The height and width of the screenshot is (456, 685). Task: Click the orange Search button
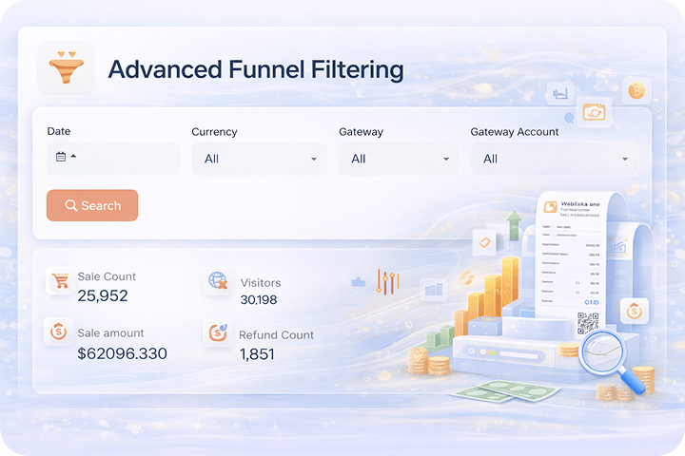click(x=92, y=205)
